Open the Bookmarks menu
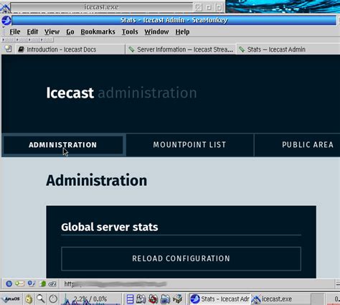 (98, 32)
